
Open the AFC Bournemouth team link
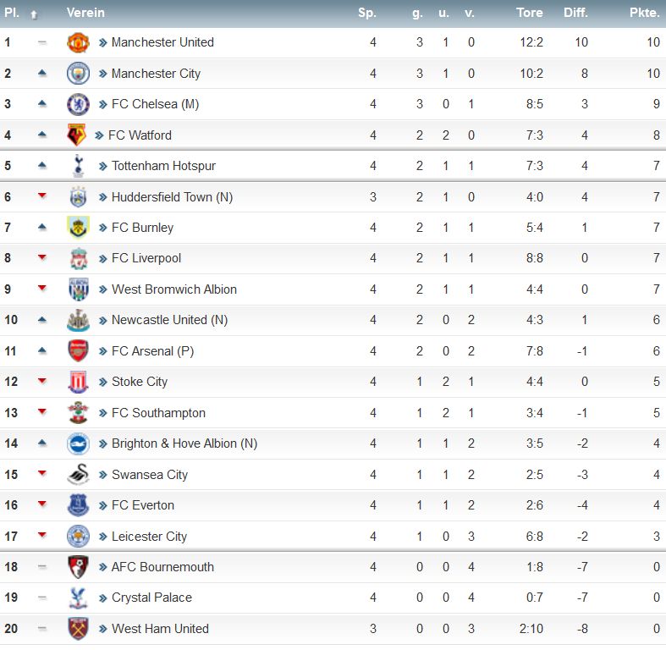point(162,567)
